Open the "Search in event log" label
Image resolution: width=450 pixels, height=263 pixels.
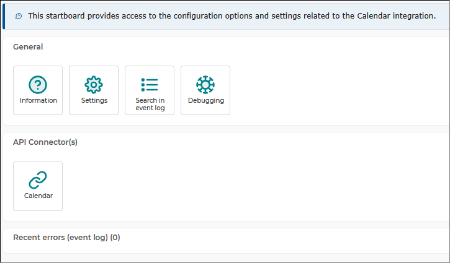tap(150, 104)
